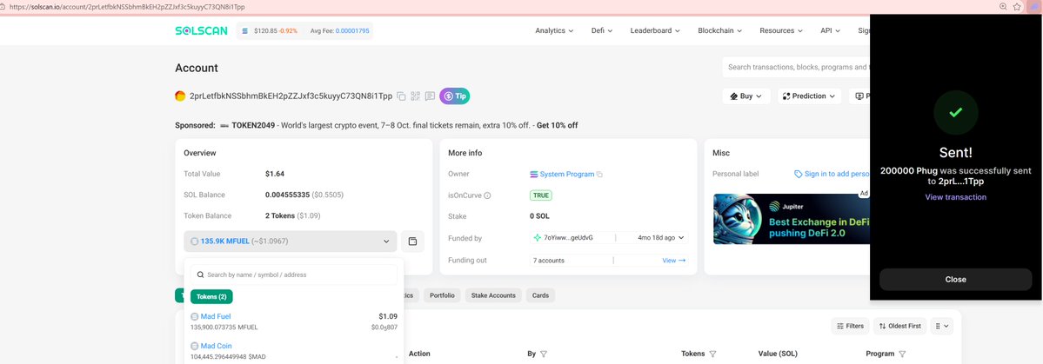1043x364 pixels.
Task: Toggle the Oldest First sort order
Action: click(x=900, y=326)
